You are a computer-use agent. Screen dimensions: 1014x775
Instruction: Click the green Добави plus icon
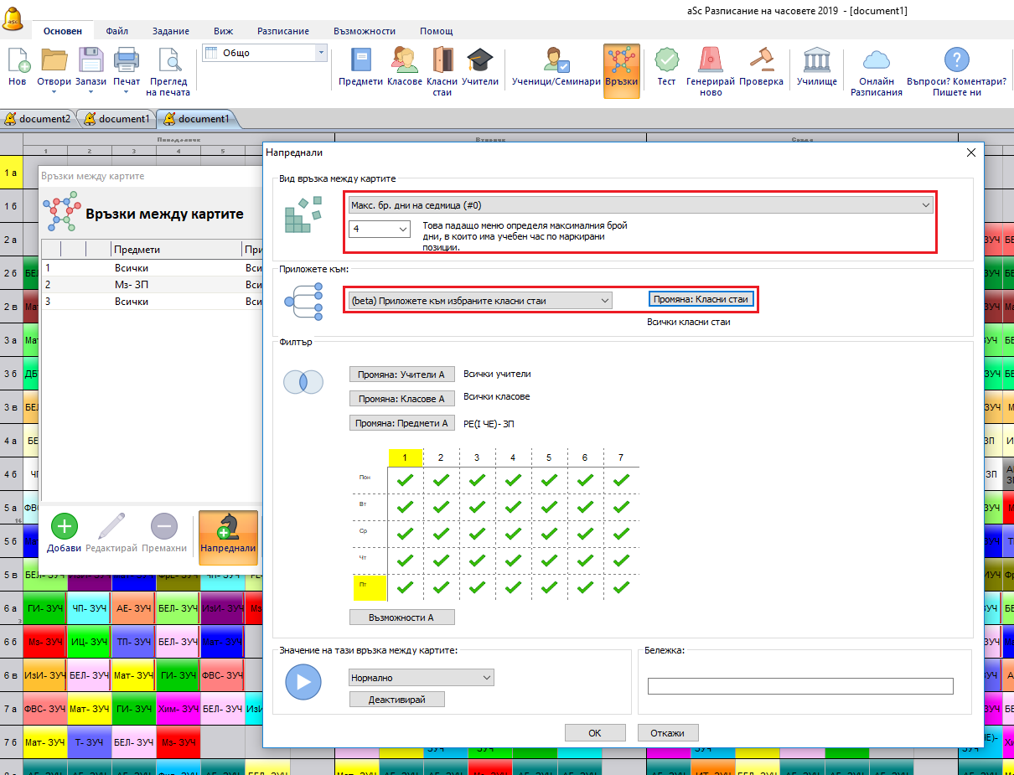65,527
